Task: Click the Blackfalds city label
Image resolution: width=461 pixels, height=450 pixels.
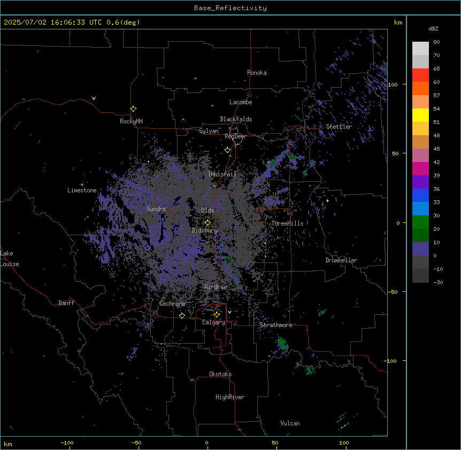Action: 236,119
